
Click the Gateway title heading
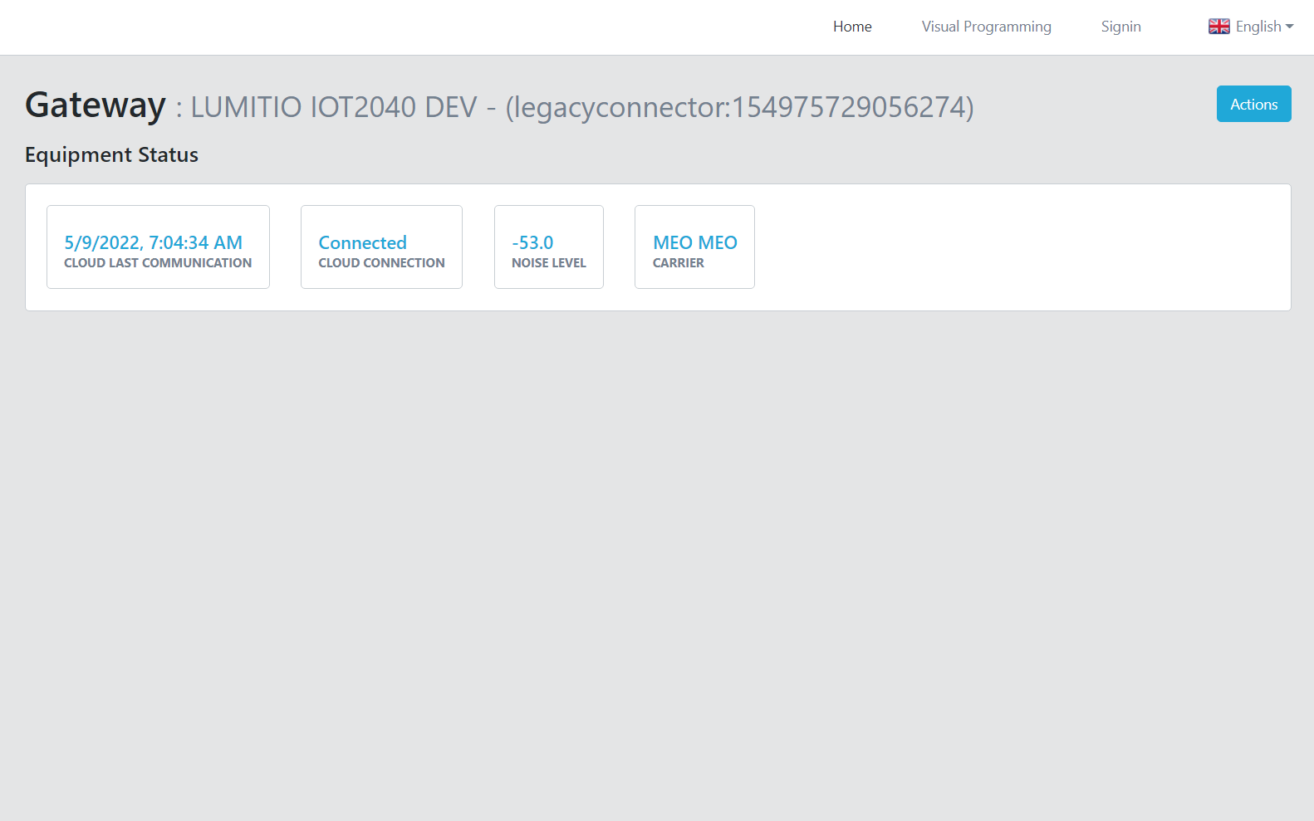pyautogui.click(x=96, y=105)
